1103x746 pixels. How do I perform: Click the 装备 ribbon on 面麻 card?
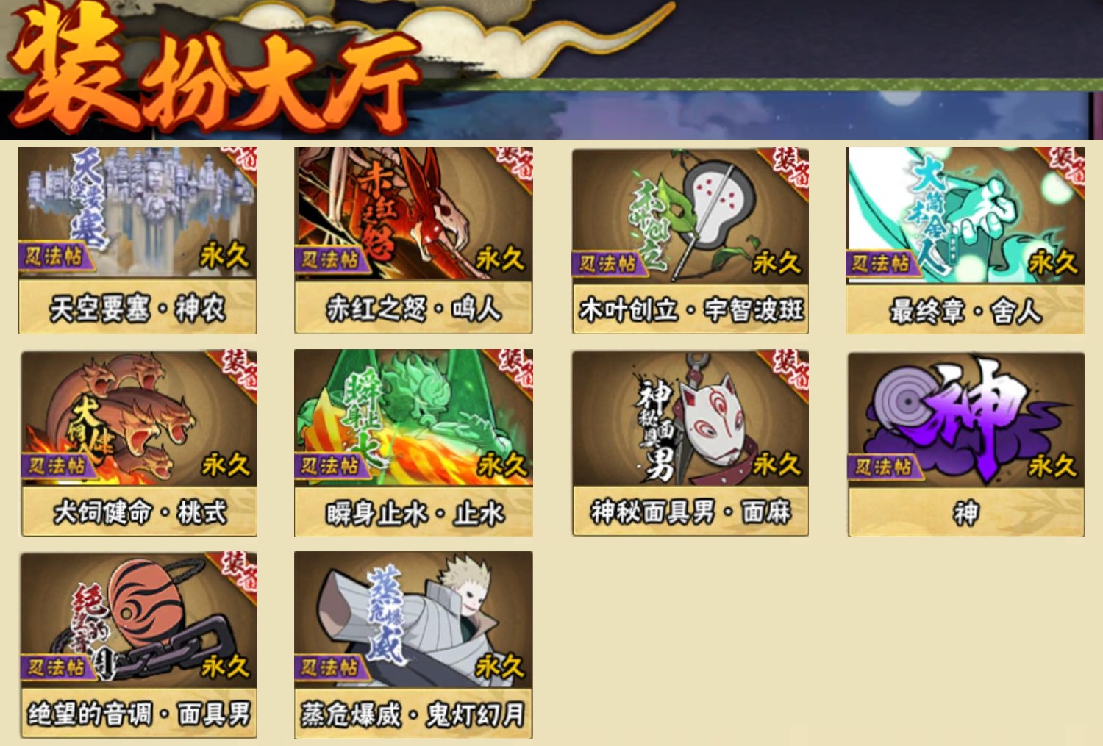point(790,367)
